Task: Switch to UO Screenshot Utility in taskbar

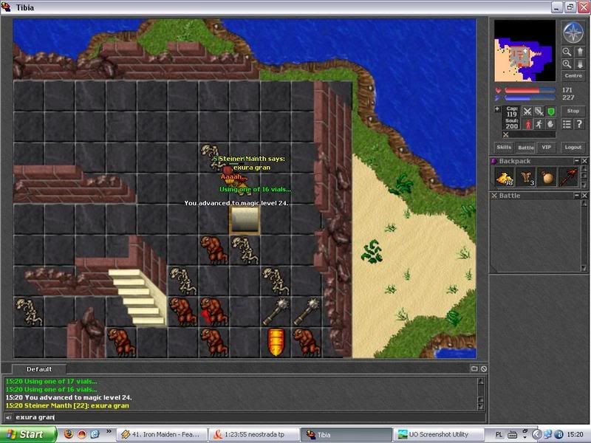Action: (438, 435)
